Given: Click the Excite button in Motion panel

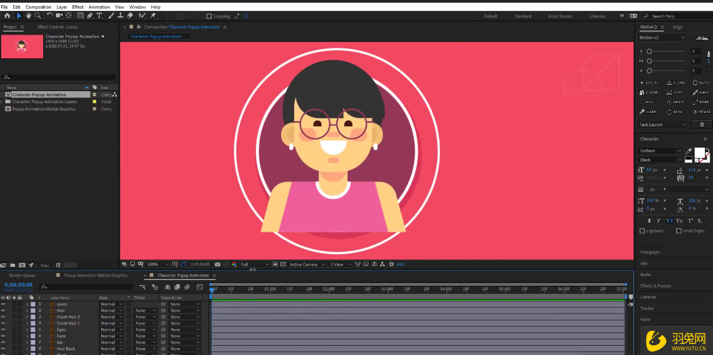Looking at the screenshot, I should (x=649, y=83).
